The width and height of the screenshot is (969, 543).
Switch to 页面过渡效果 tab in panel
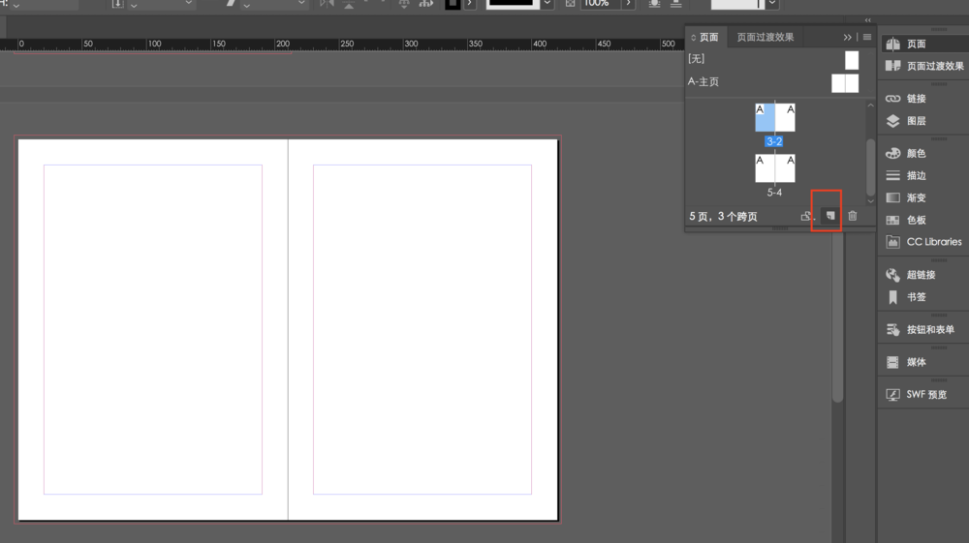pyautogui.click(x=765, y=38)
